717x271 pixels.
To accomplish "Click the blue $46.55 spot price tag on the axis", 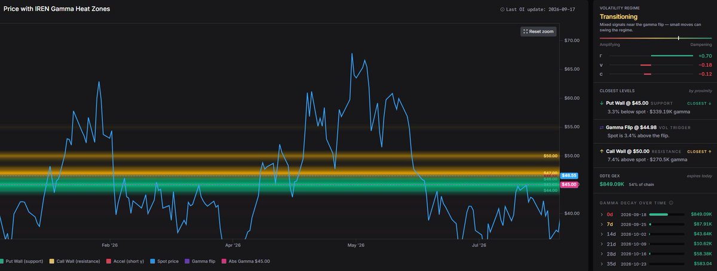I will tap(569, 175).
